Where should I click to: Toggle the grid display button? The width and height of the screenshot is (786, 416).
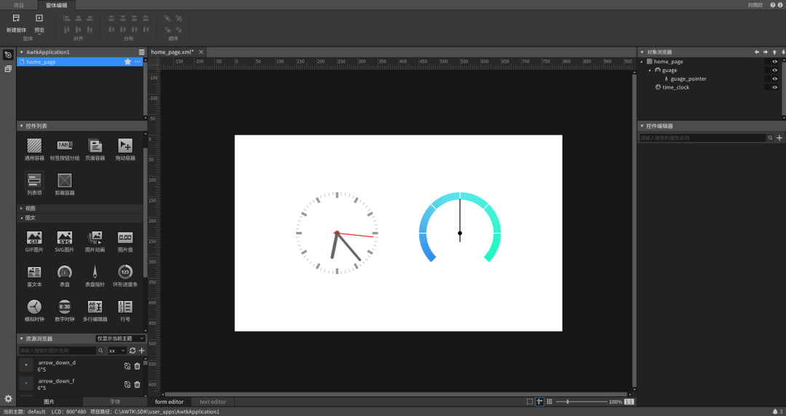[x=549, y=401]
